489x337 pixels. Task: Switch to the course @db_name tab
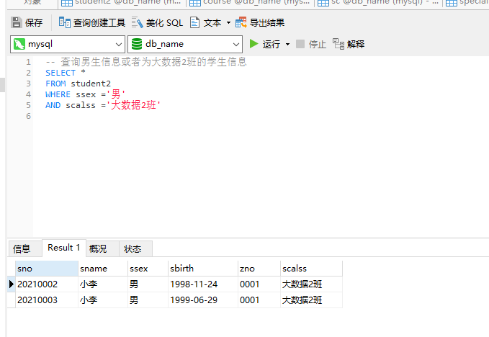(250, 2)
